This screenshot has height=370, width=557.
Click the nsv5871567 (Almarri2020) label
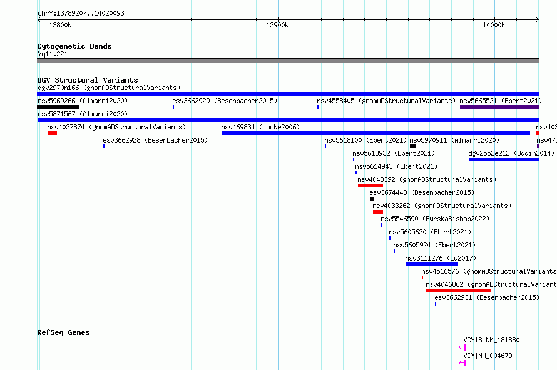point(83,114)
